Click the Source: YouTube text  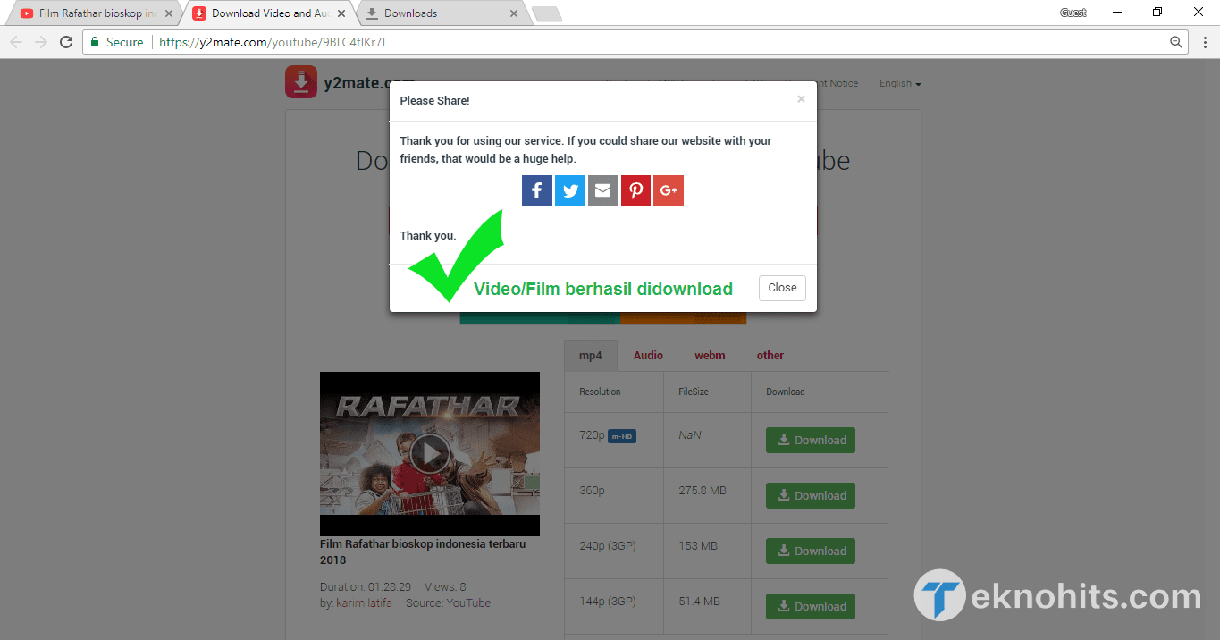click(x=448, y=603)
